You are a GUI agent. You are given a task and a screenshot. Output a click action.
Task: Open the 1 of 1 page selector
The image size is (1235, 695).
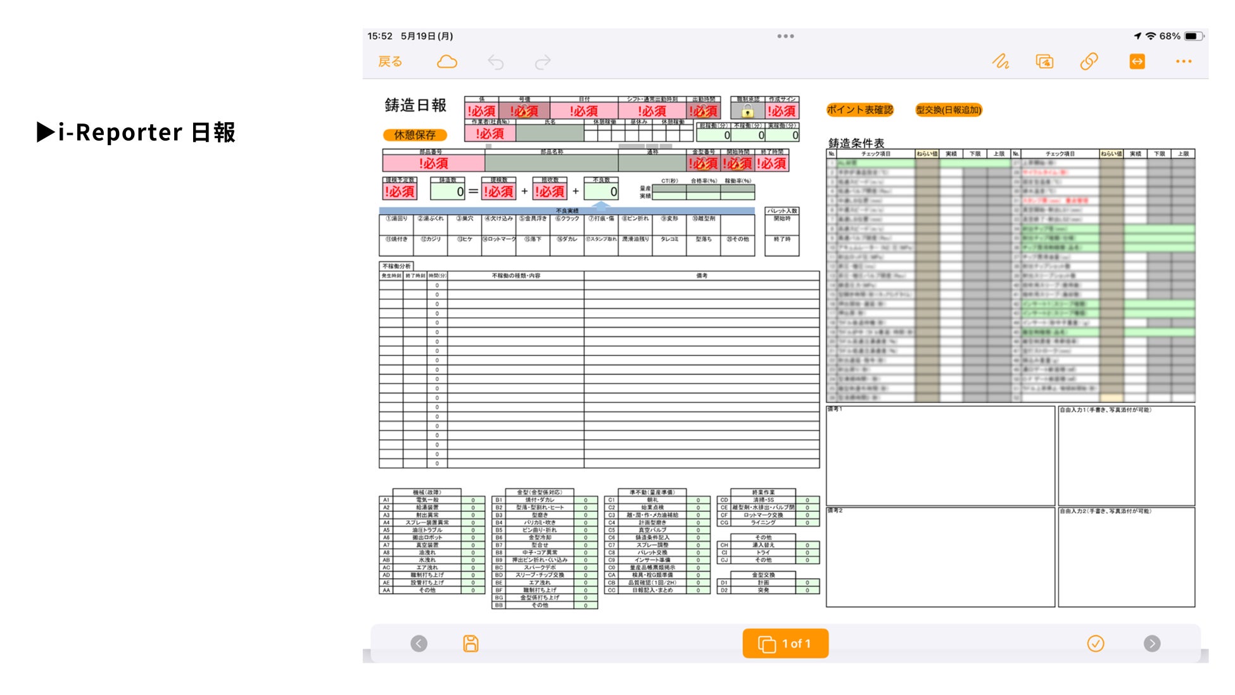pos(785,644)
